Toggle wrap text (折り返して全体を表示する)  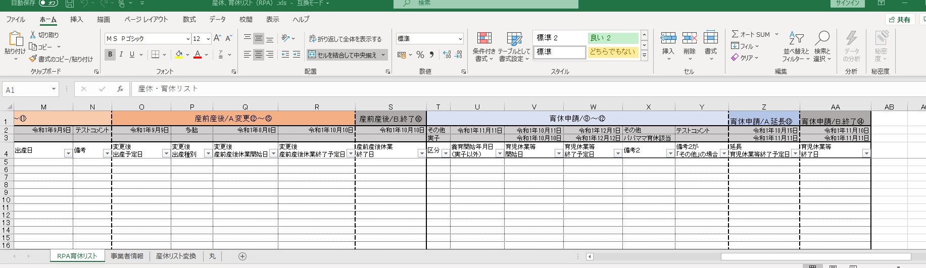tap(345, 39)
